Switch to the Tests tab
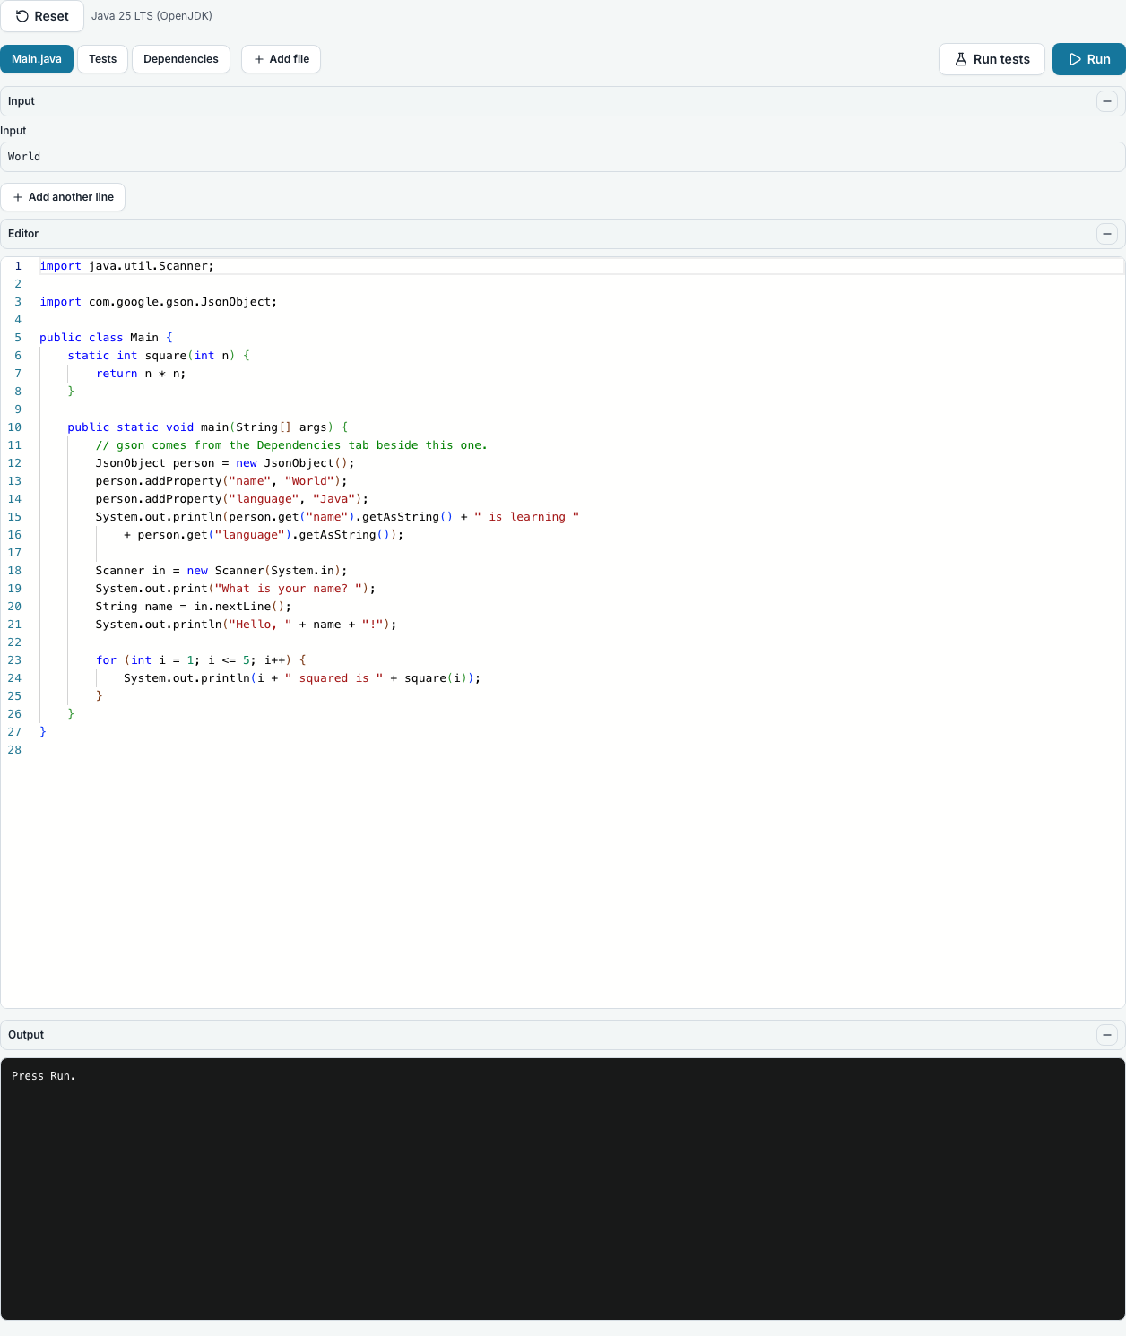Viewport: 1126px width, 1336px height. point(103,59)
